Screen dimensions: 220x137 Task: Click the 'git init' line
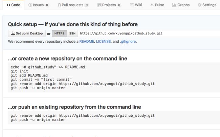19,71
